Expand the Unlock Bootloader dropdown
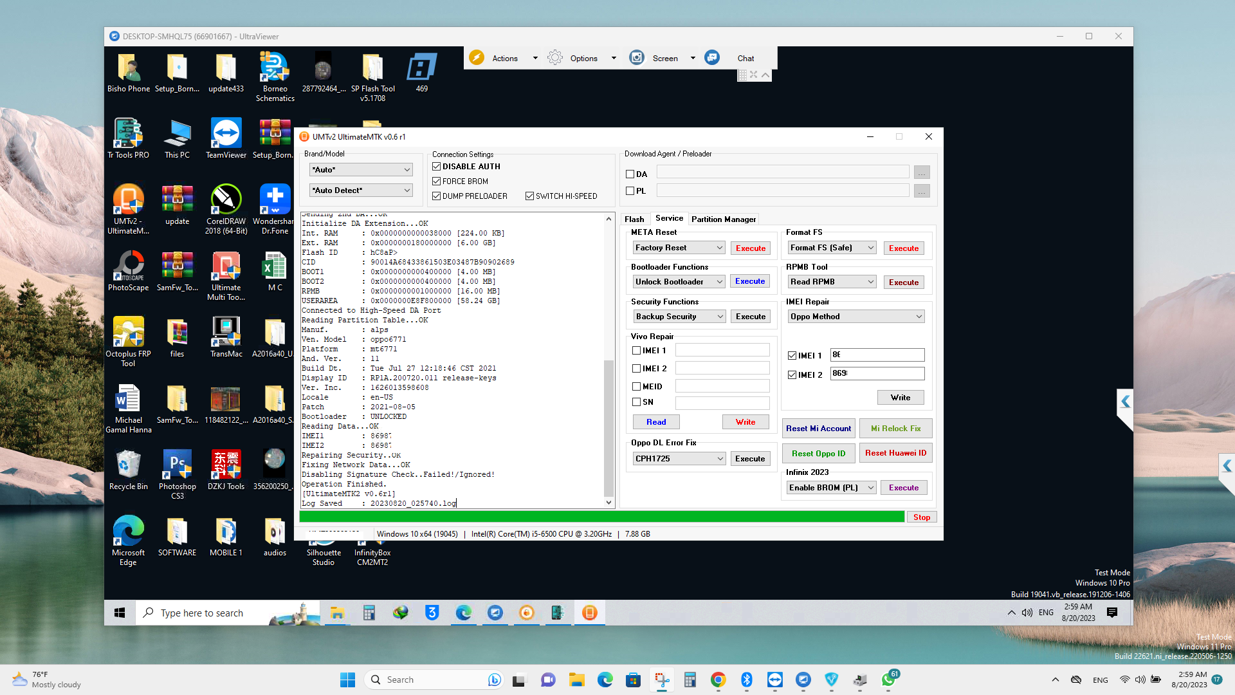 click(679, 282)
